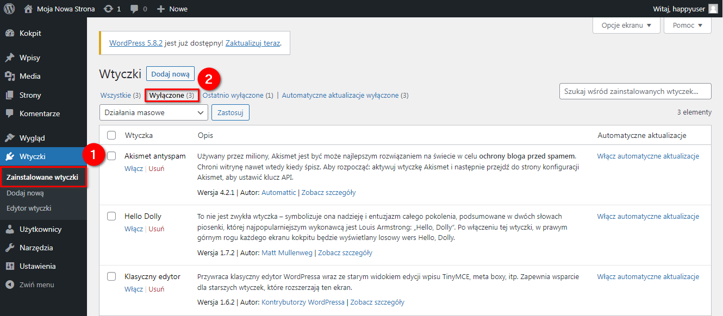723x316 pixels.
Task: Tick the Hello Dolly checkbox
Action: (x=111, y=216)
